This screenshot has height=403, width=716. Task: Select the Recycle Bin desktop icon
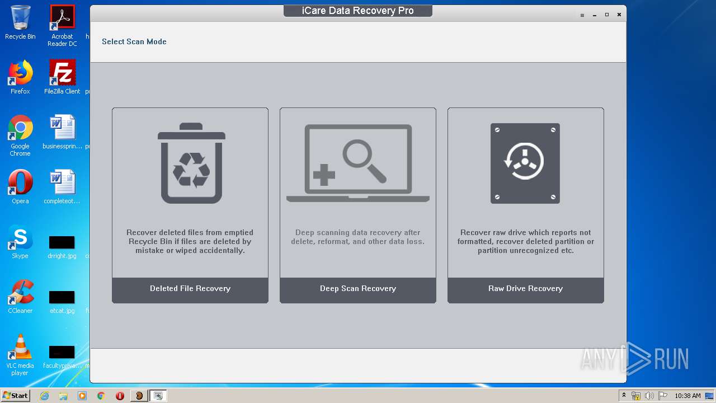20,23
